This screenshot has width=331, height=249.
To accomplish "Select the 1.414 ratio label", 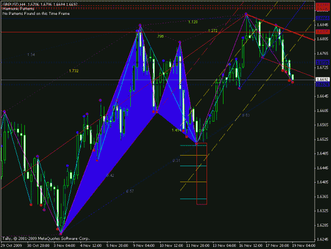I will point(176,130).
